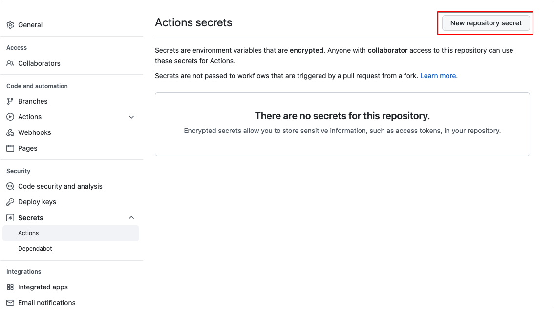Expand the Actions section chevron
The image size is (554, 309).
tap(131, 117)
